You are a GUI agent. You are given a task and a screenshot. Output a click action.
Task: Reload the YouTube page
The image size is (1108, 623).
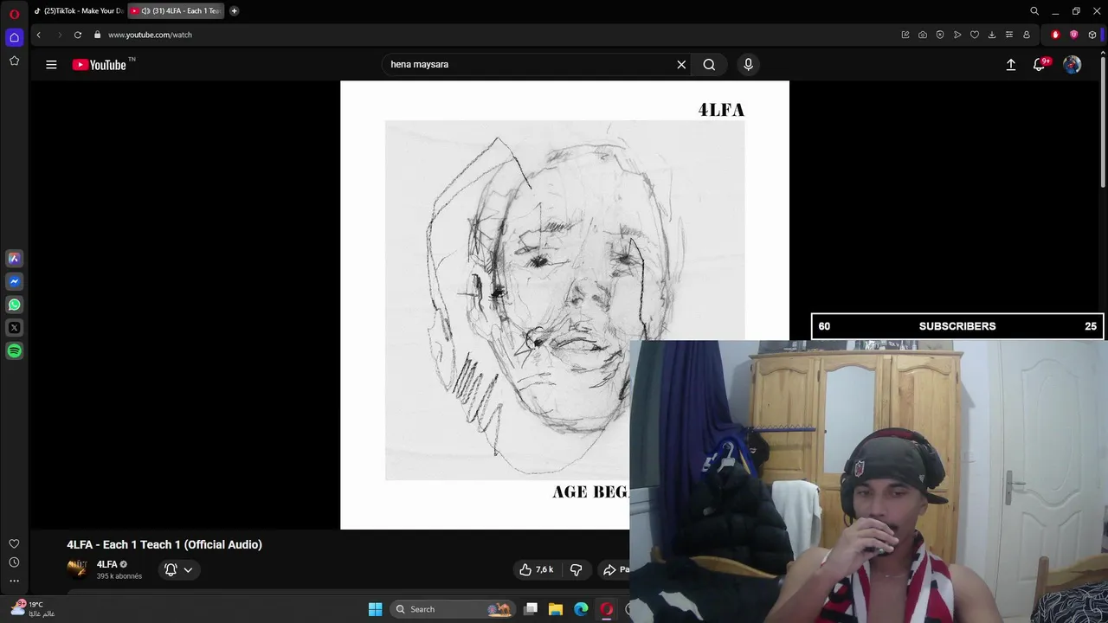pos(78,35)
